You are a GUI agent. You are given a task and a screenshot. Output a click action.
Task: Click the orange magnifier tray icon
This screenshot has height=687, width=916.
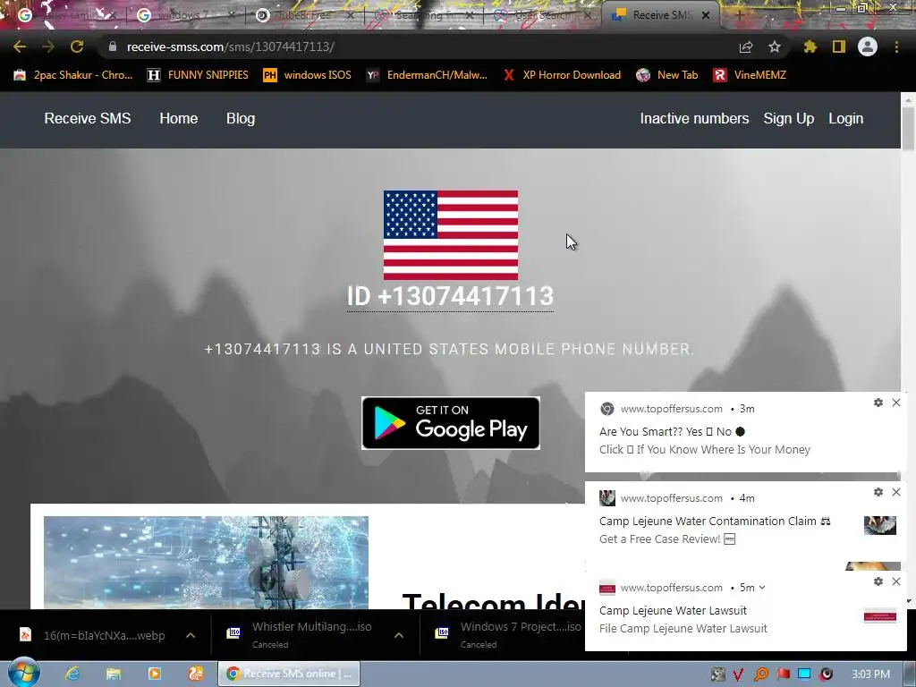pyautogui.click(x=760, y=674)
